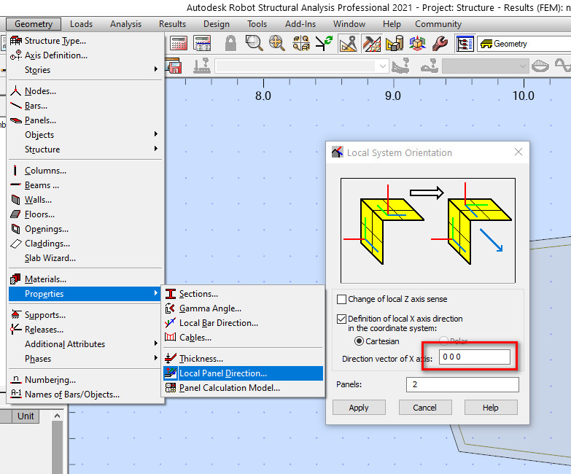Viewport: 571px width, 474px height.
Task: Click the grayed previous load case icon
Action: pos(400,66)
